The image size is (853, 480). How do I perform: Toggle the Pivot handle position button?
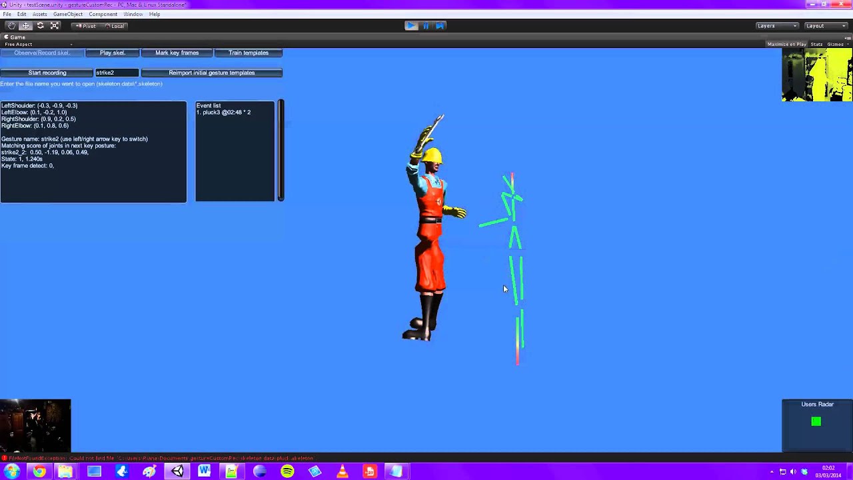[85, 25]
